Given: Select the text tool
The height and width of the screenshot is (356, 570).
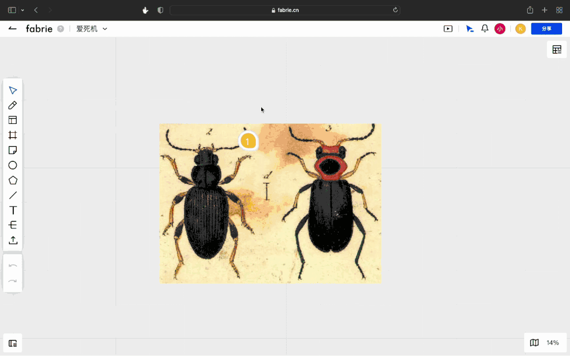Looking at the screenshot, I should 13,210.
